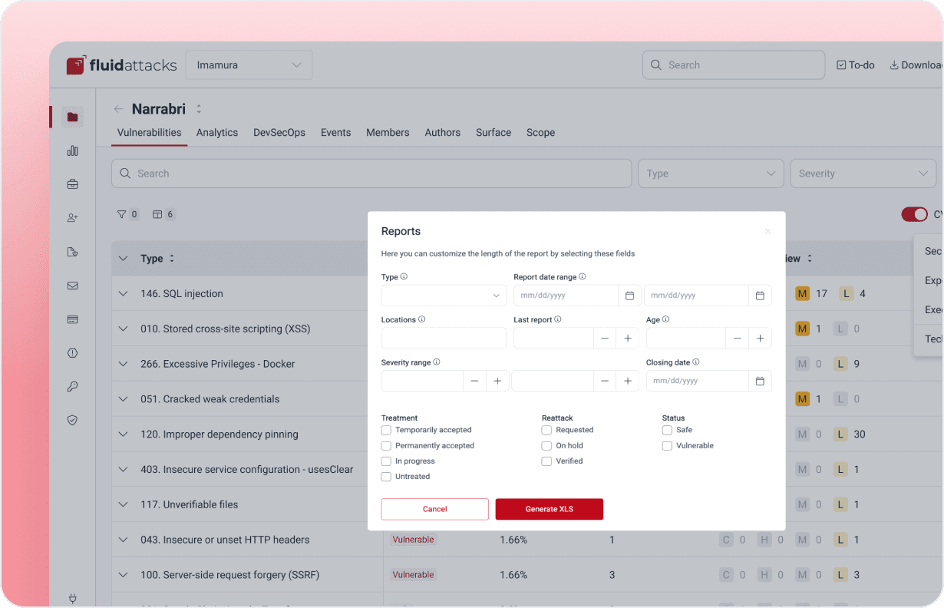
Task: Open report start date calendar icon
Action: [x=629, y=296]
